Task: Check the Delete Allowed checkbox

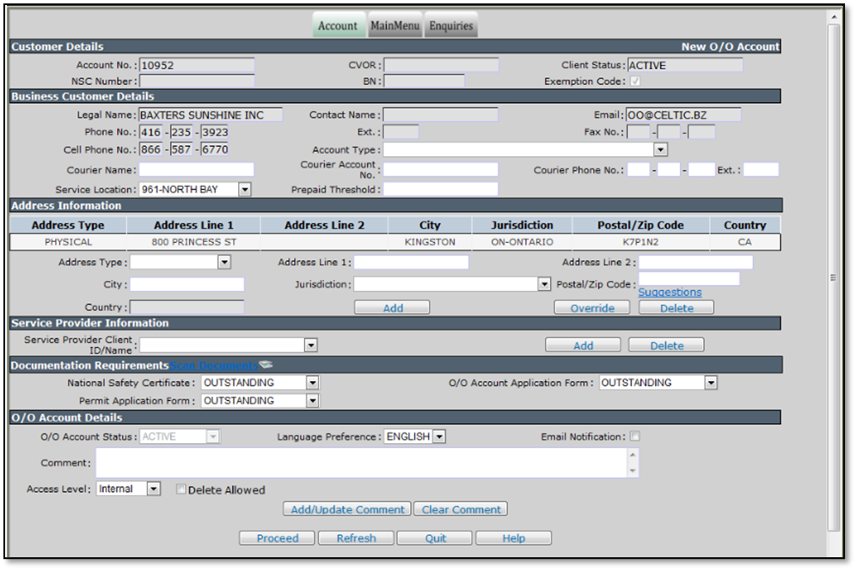Action: tap(180, 489)
